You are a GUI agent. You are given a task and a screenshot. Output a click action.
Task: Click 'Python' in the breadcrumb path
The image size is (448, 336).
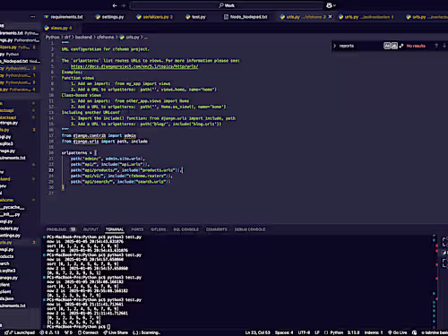point(53,38)
